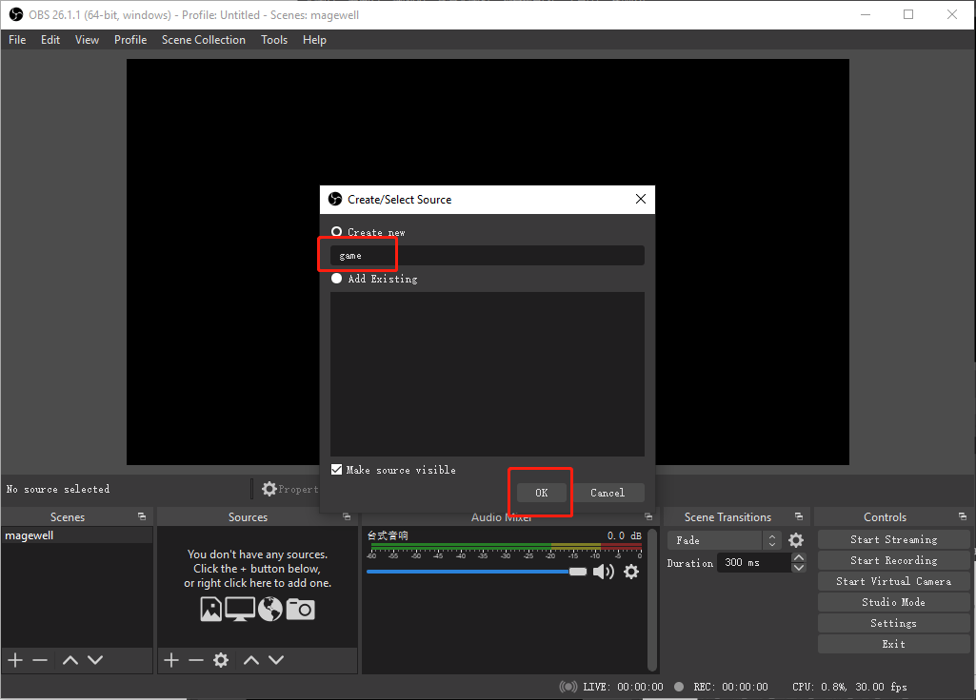The width and height of the screenshot is (976, 700).
Task: Select the Create new radio button
Action: click(x=337, y=232)
